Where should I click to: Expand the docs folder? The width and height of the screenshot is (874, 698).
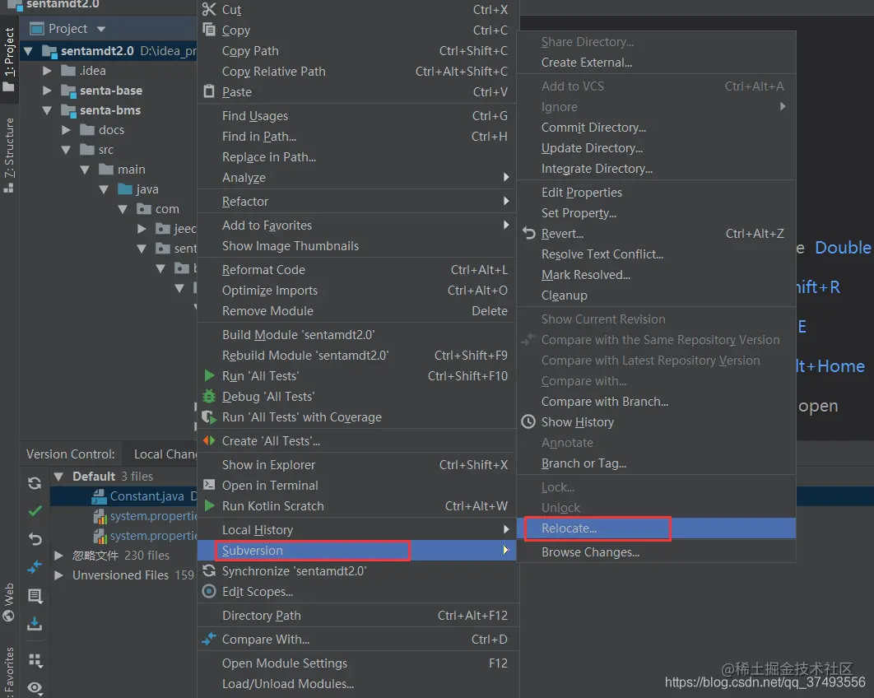tap(66, 130)
